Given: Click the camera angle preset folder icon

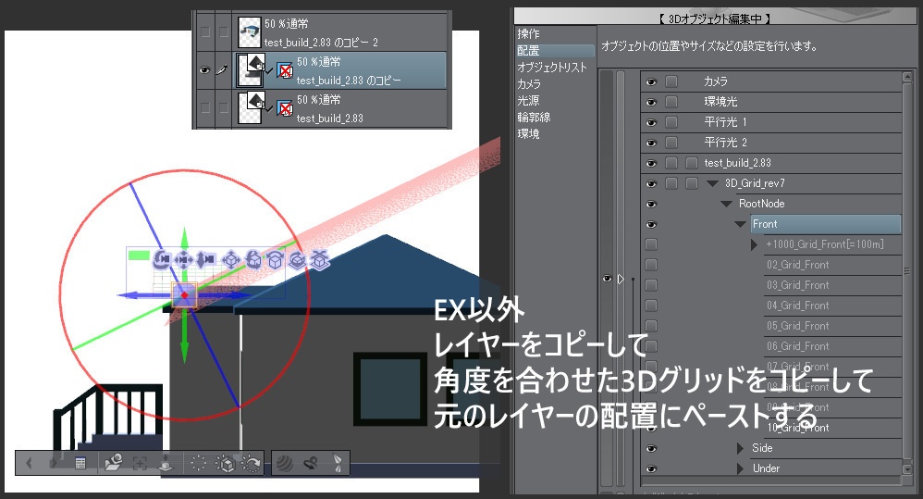Looking at the screenshot, I should point(113,463).
